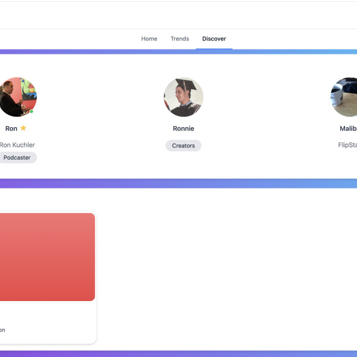Open the Ron name link

point(11,129)
